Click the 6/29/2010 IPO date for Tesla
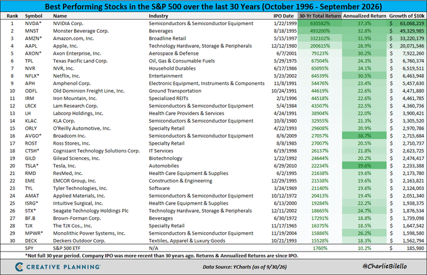Viewport: 427px width, 275px height. pyautogui.click(x=287, y=166)
